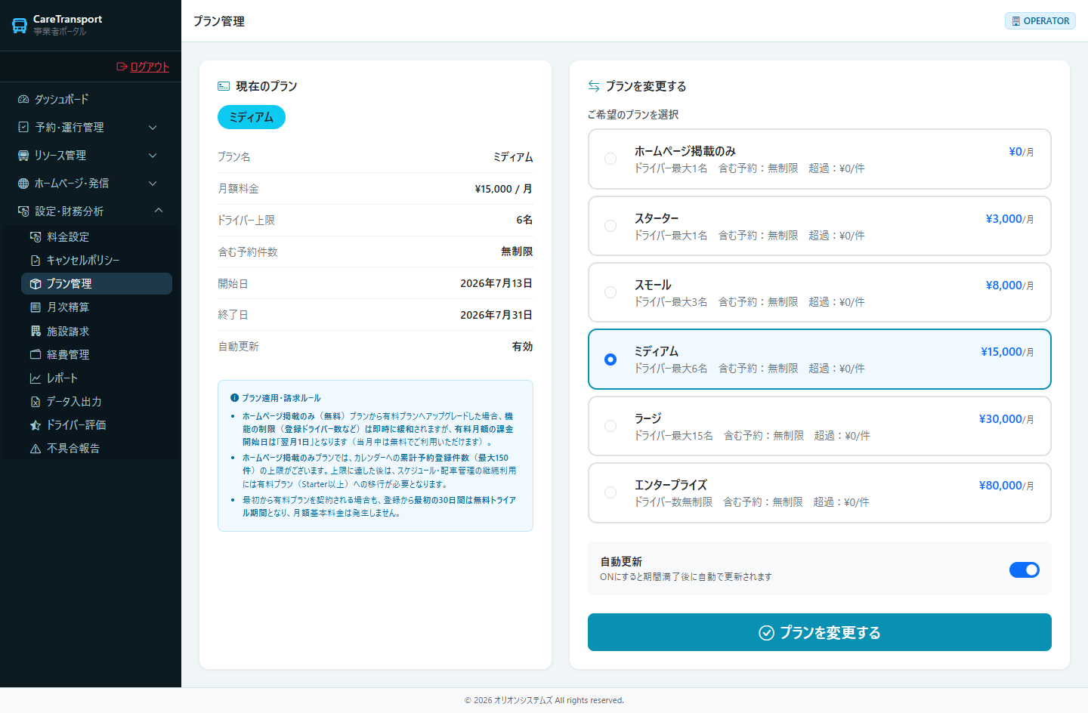This screenshot has width=1088, height=713.
Task: Select the ラージ plan radio button
Action: 610,426
